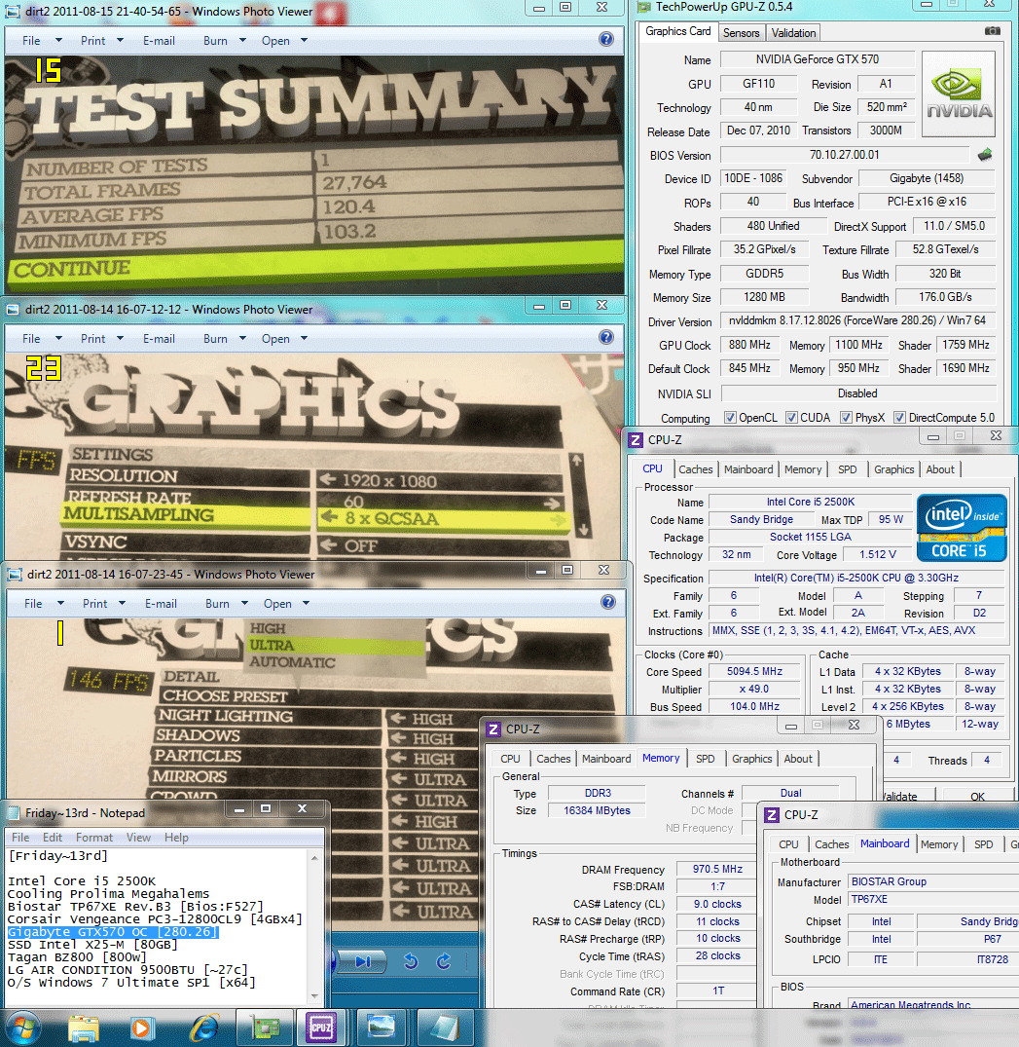Click the NVIDIA logo in GPU-Z
The image size is (1019, 1047).
[959, 93]
